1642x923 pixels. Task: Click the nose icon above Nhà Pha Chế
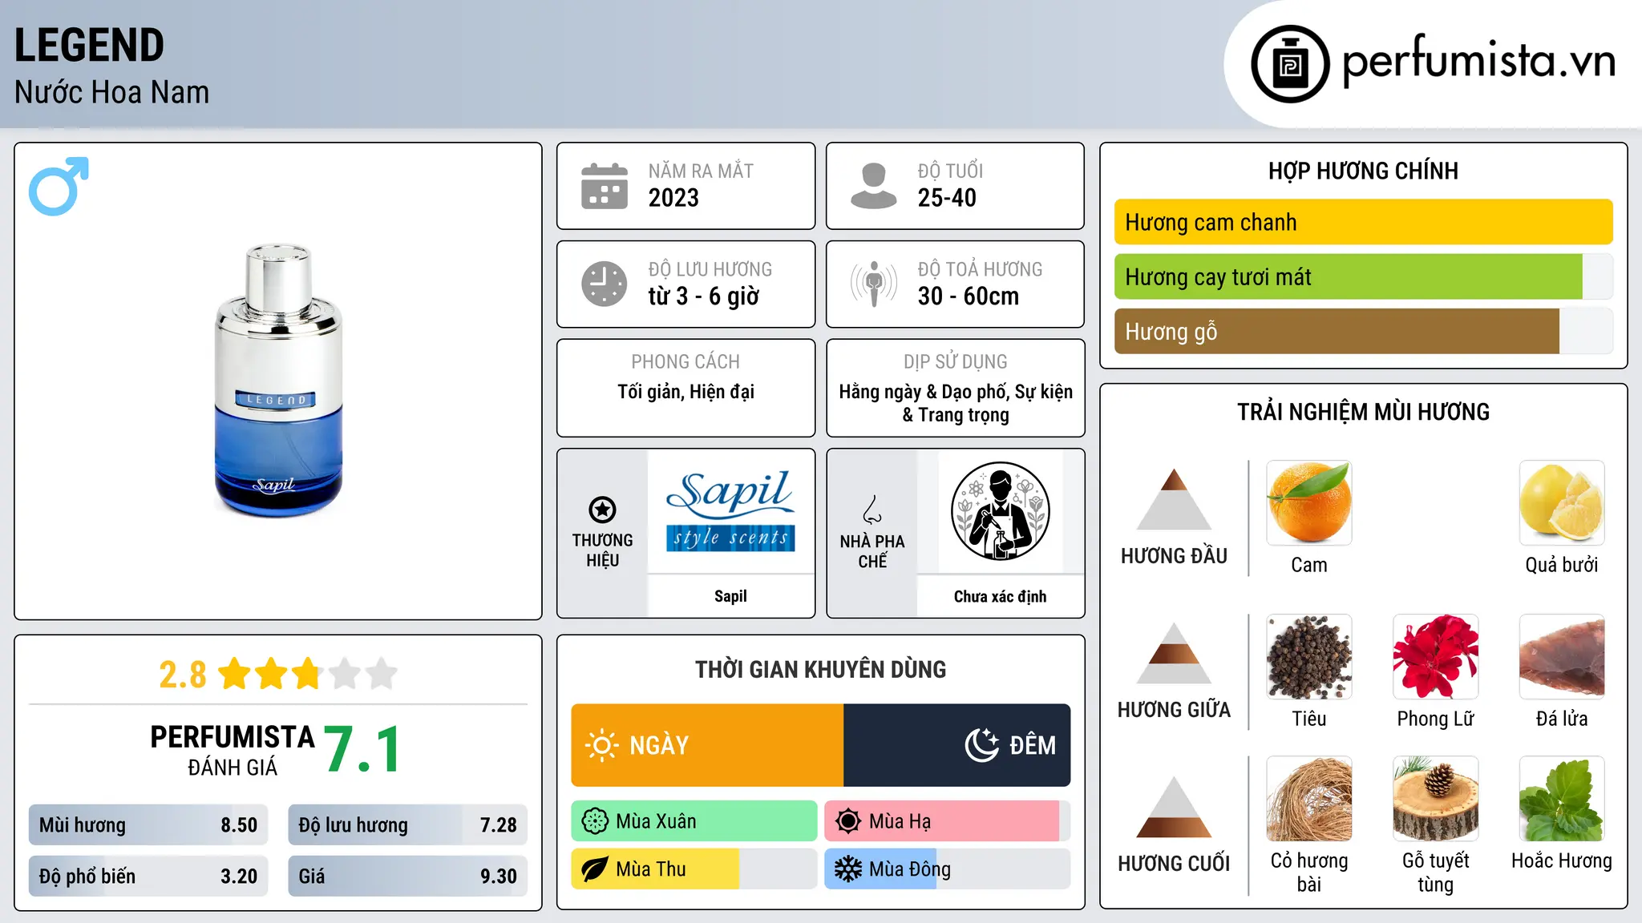872,510
